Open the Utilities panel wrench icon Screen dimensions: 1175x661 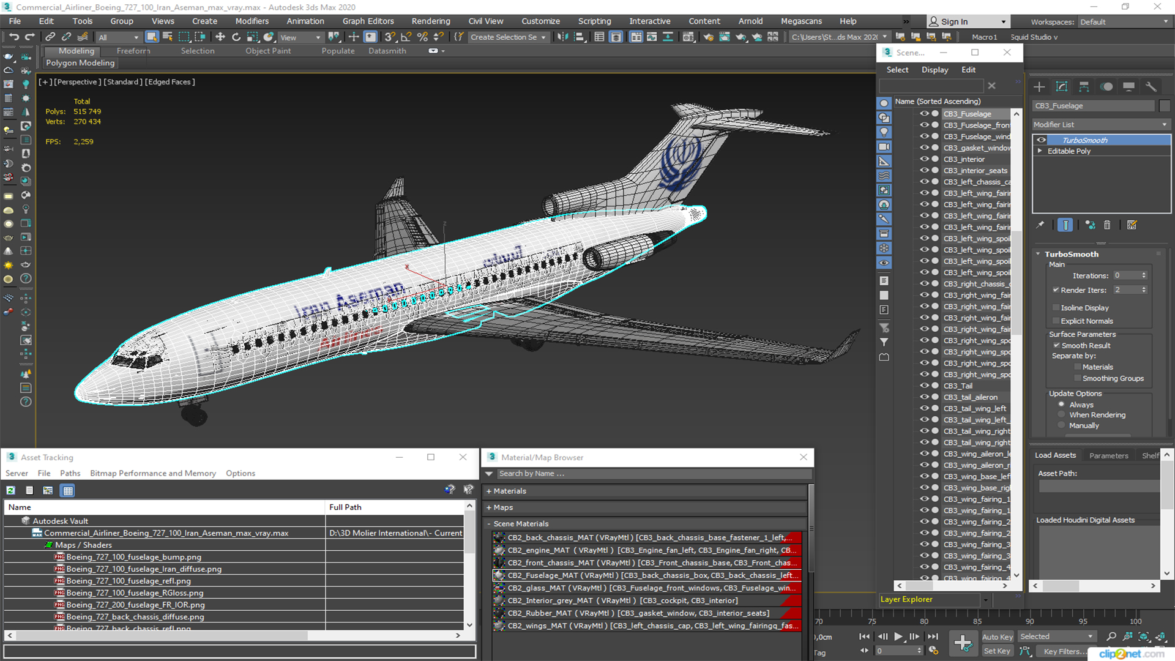click(1151, 87)
